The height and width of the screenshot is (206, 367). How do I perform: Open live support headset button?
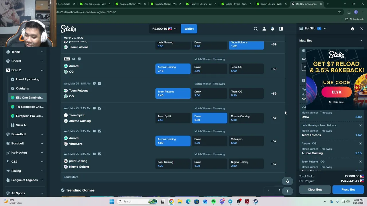point(287,181)
